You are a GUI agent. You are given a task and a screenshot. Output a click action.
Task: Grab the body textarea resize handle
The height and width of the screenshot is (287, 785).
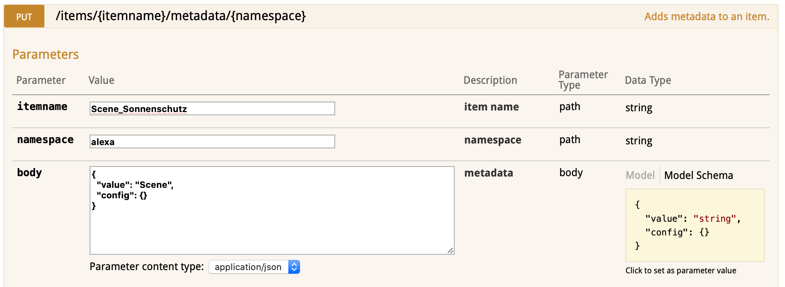[x=450, y=250]
